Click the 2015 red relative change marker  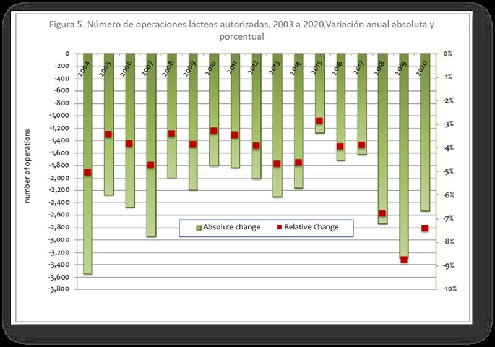coord(319,121)
